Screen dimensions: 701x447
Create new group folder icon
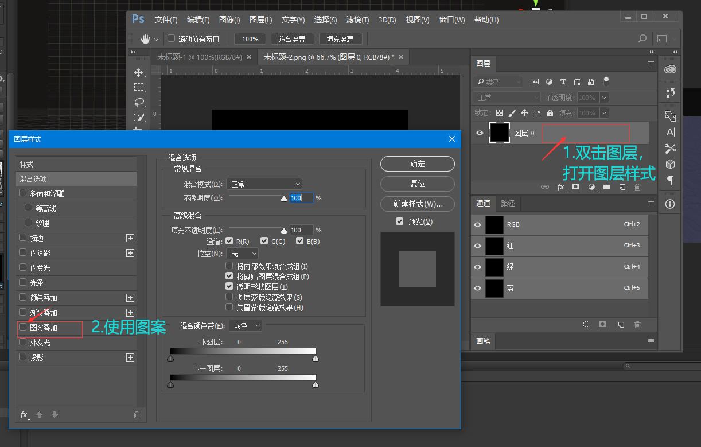click(606, 186)
